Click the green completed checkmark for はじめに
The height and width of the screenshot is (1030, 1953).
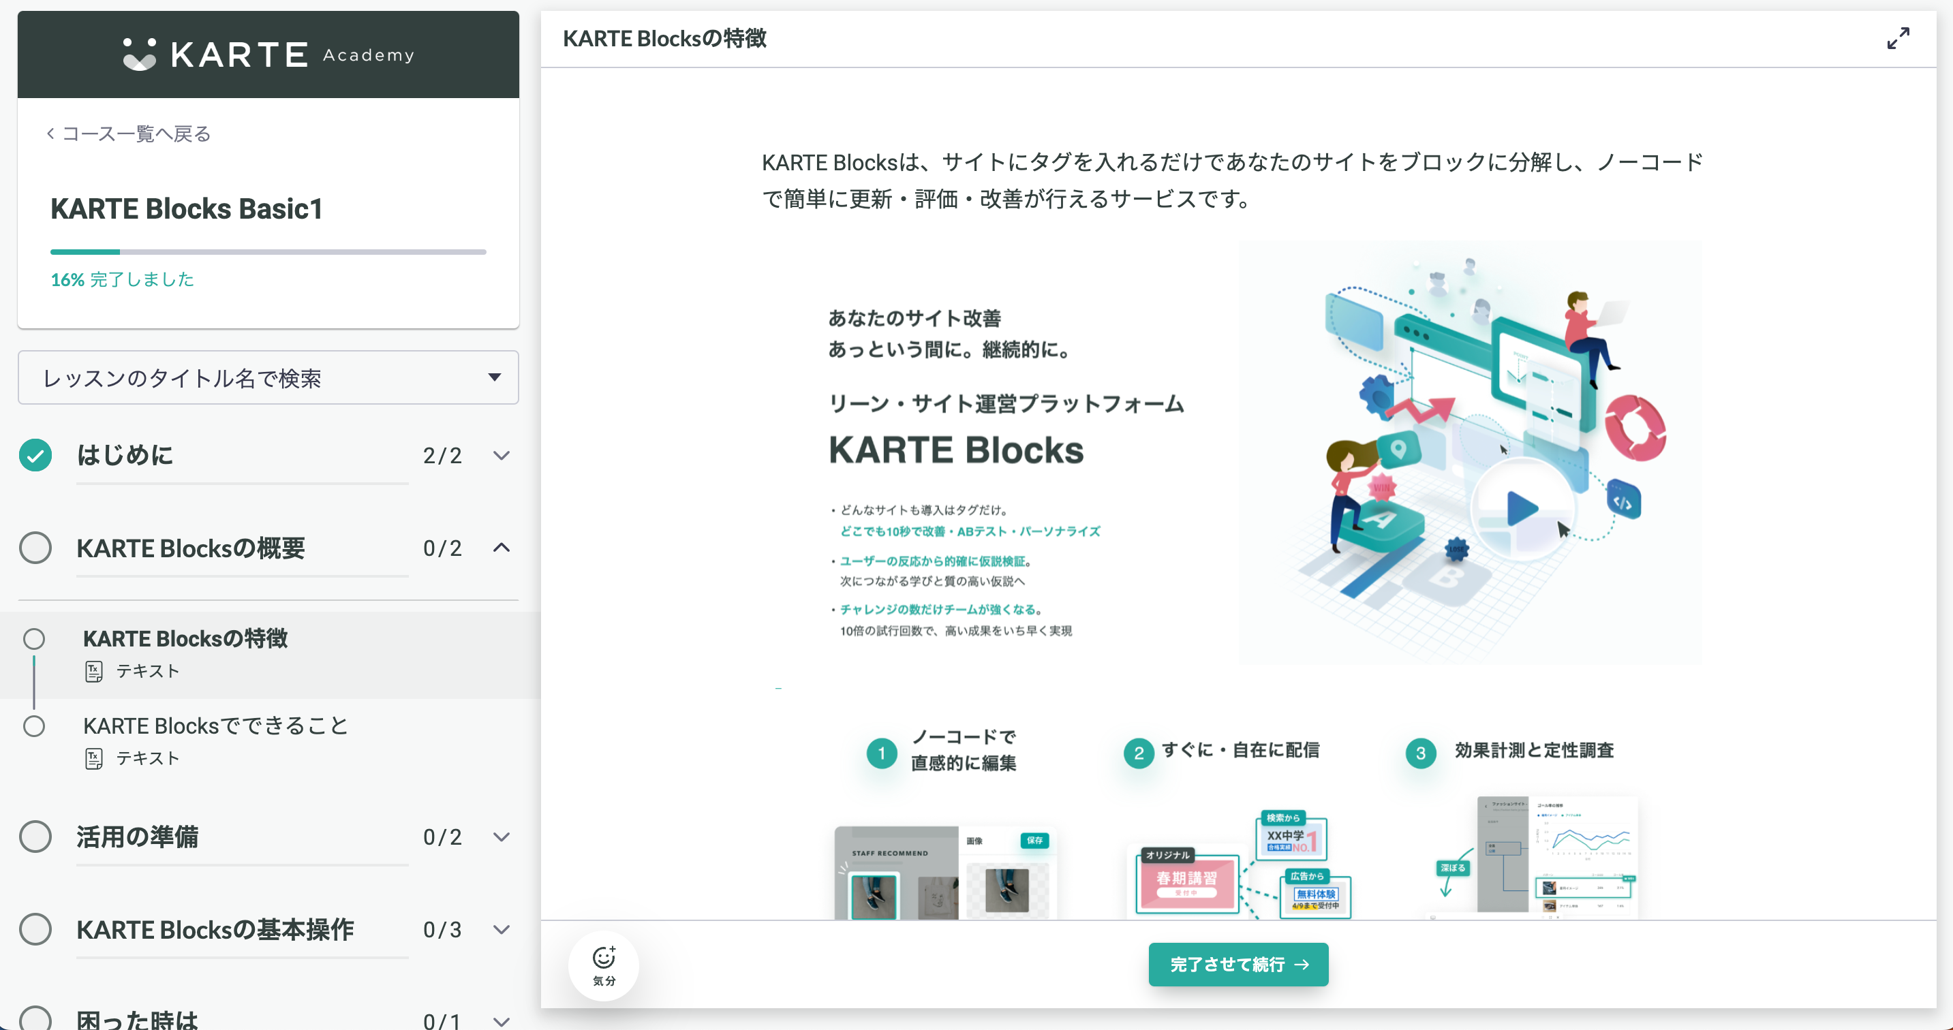pos(35,456)
